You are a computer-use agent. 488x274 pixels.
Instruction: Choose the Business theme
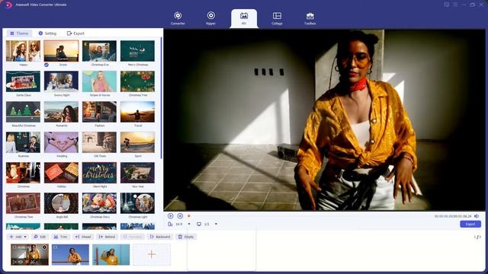coord(24,142)
